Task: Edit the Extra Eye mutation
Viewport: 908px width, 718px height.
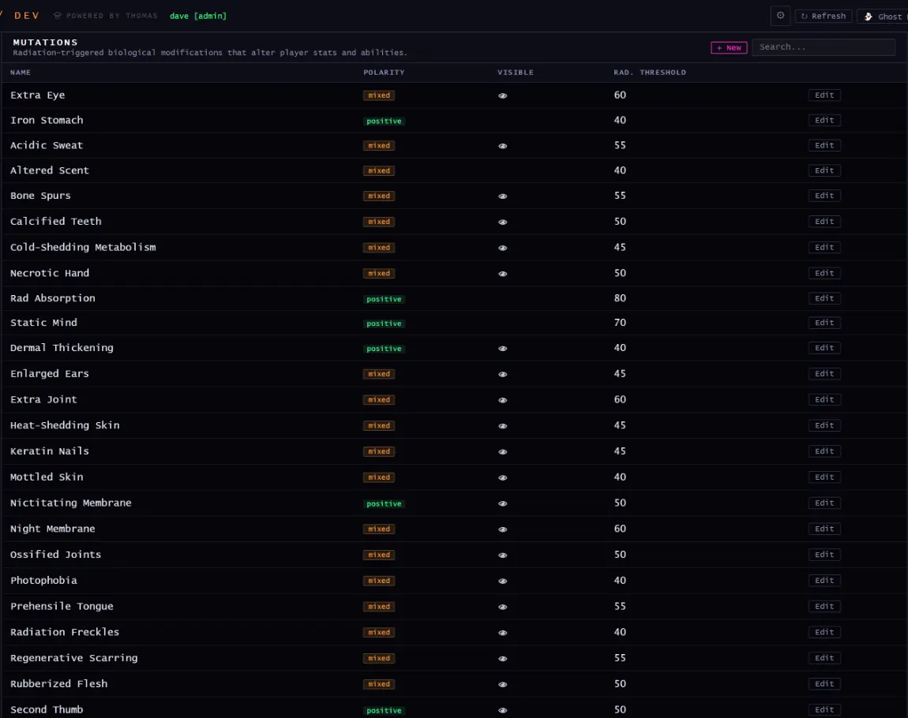Action: pyautogui.click(x=824, y=95)
